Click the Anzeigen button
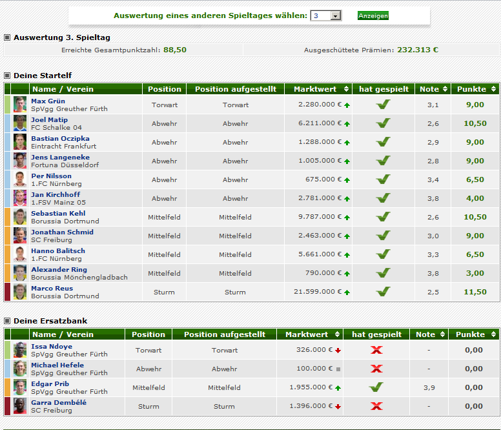Image resolution: width=501 pixels, height=430 pixels. click(373, 15)
